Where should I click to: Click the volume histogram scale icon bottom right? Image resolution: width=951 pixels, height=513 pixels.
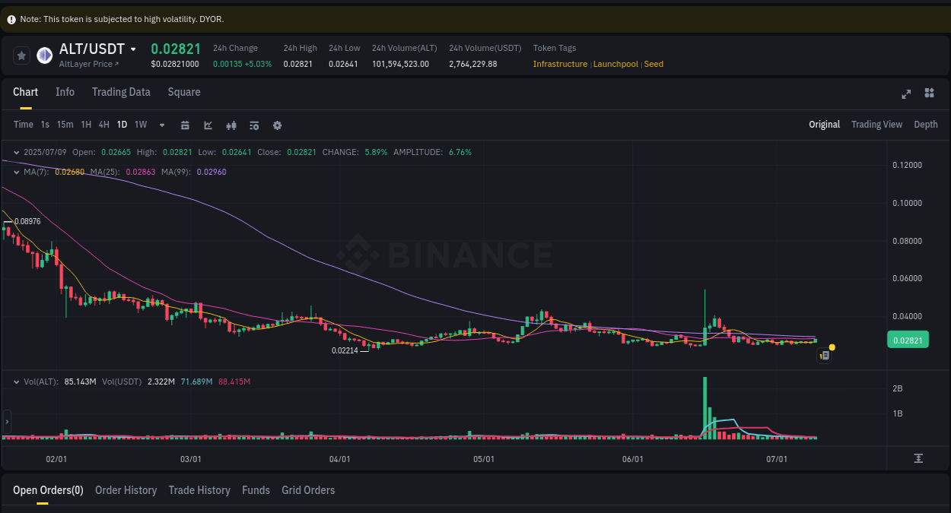[918, 458]
